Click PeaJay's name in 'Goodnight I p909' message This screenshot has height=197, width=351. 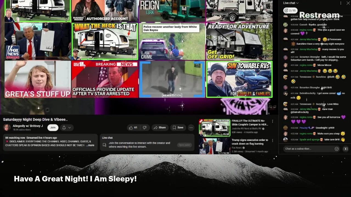303,128
